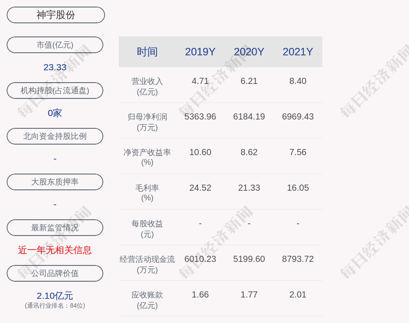This screenshot has height=323, width=409.
Task: Click the 归母净利润(万元) row label
Action: point(147,122)
